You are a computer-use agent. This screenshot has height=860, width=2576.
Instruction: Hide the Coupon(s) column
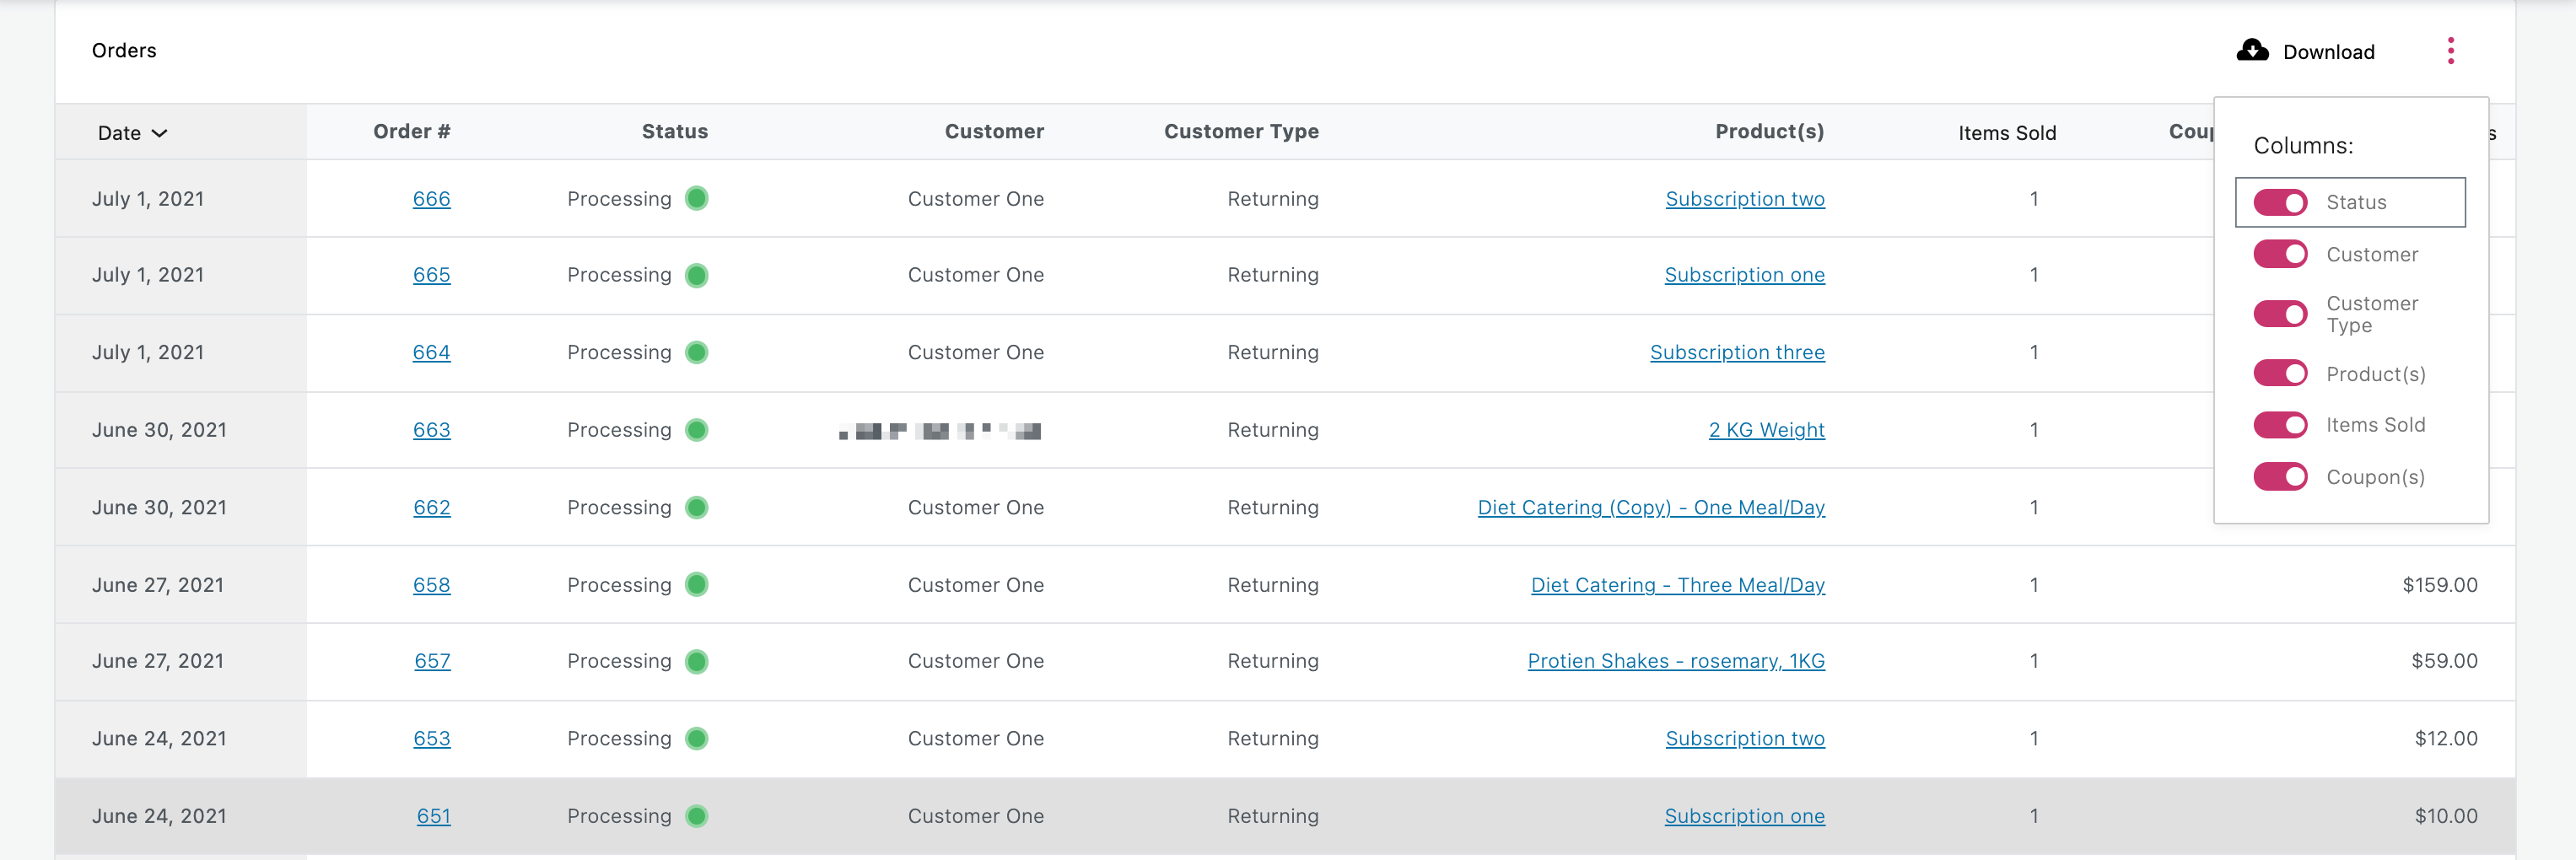point(2280,477)
